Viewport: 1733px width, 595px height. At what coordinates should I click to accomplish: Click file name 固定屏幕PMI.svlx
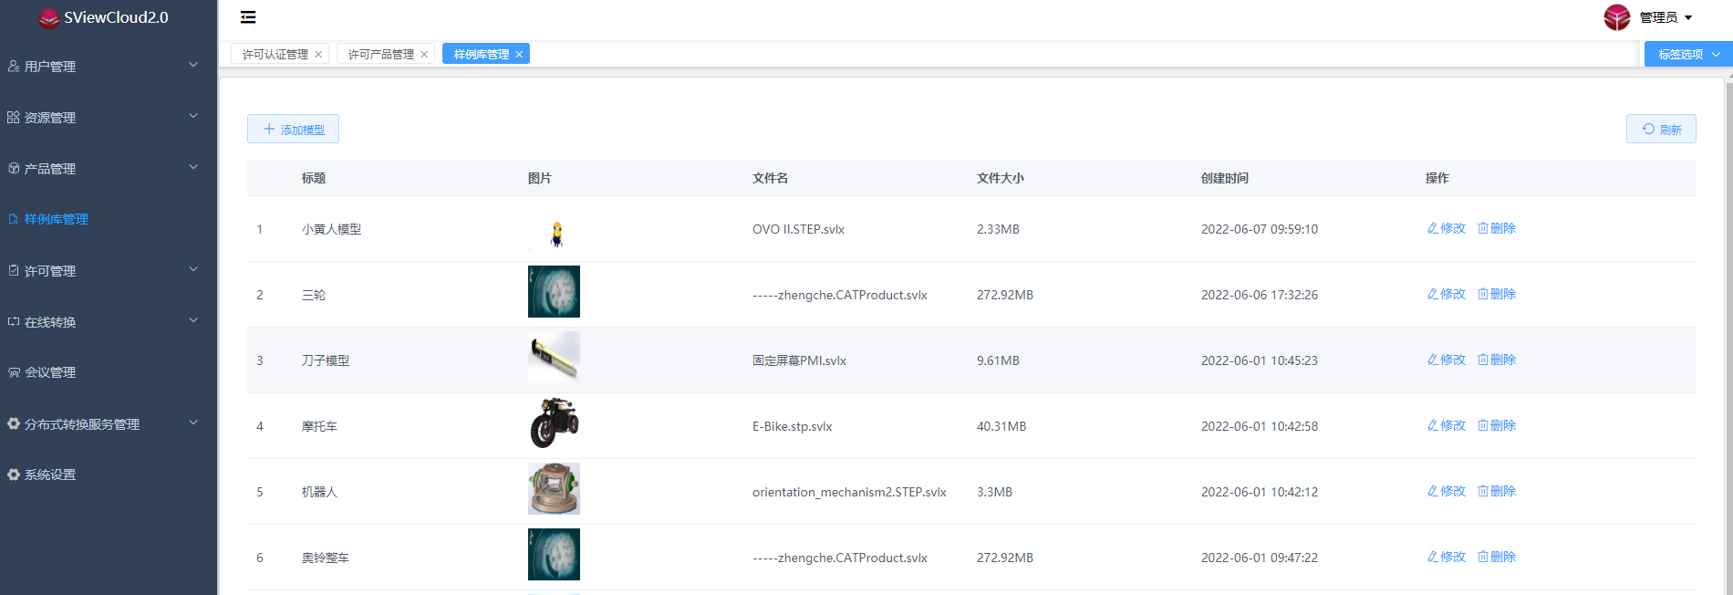coord(799,360)
